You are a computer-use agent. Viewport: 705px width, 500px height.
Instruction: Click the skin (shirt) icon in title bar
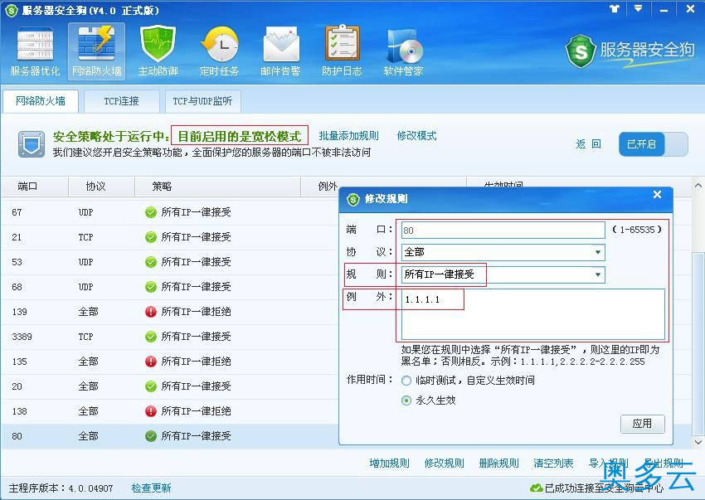coord(615,8)
